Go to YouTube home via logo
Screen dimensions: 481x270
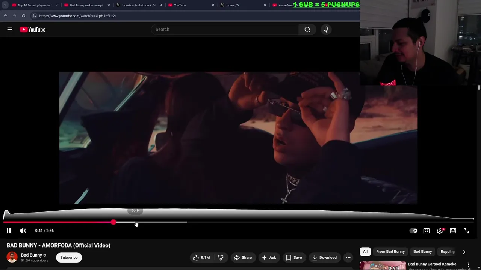pyautogui.click(x=33, y=30)
